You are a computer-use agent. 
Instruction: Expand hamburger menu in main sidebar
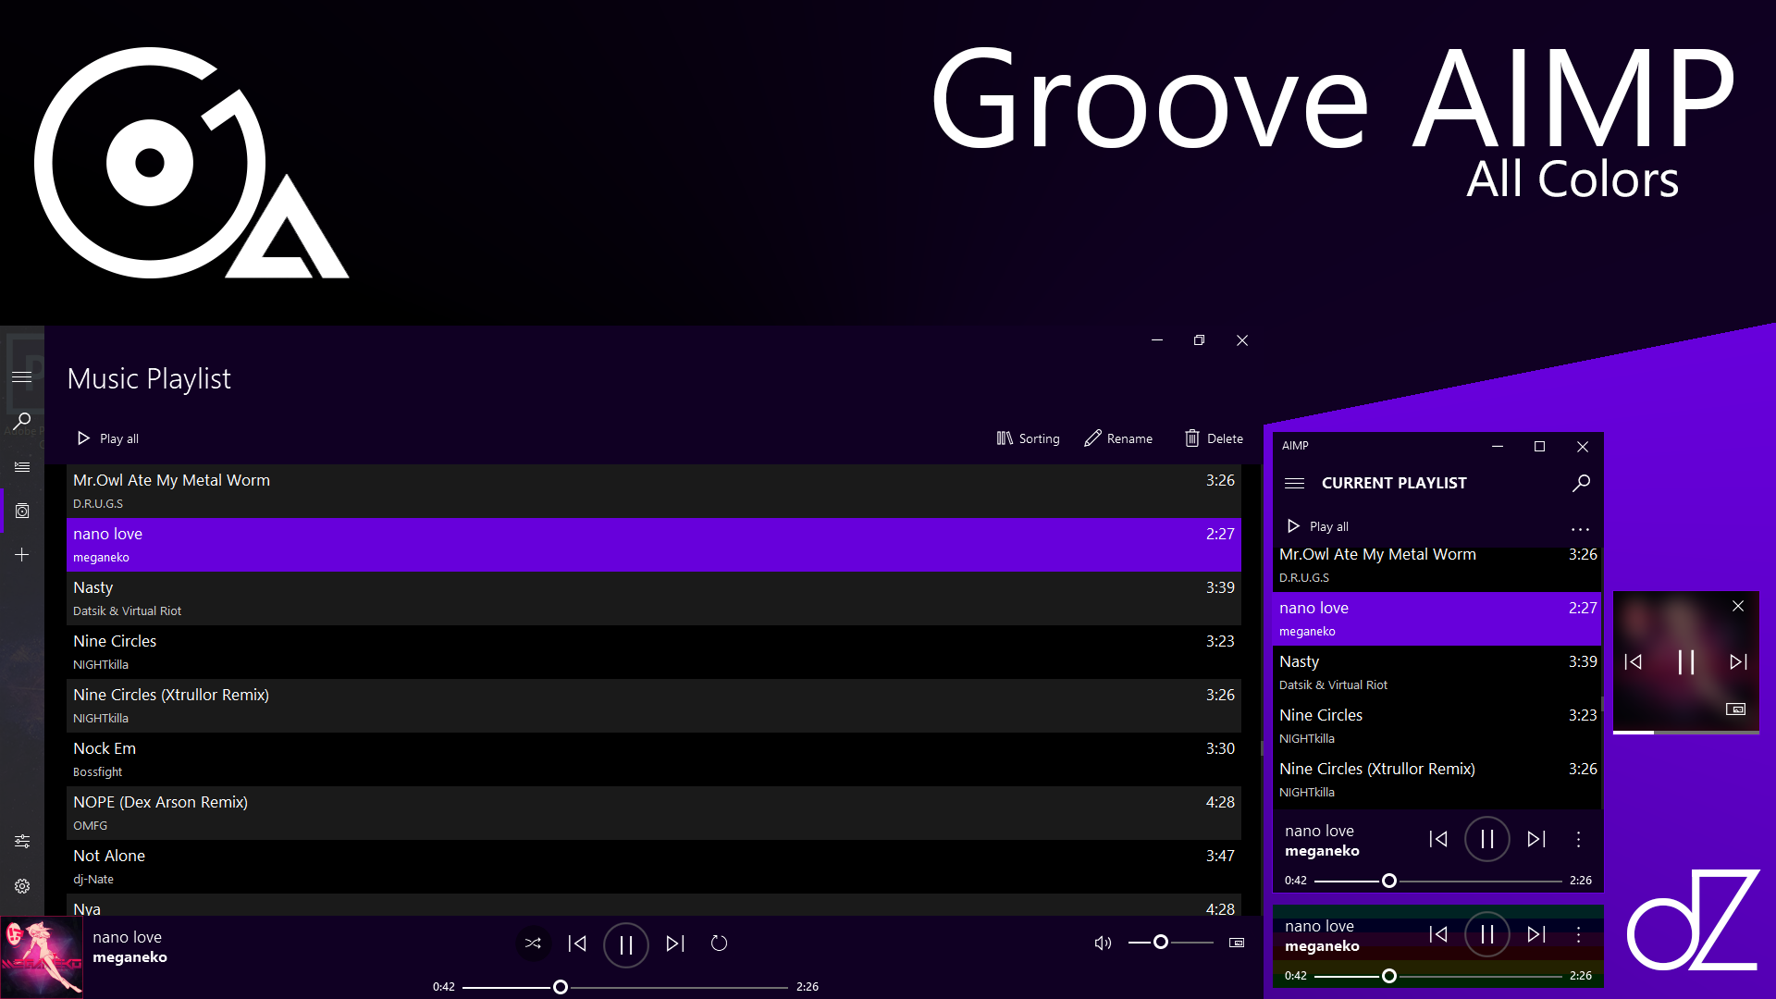click(22, 377)
